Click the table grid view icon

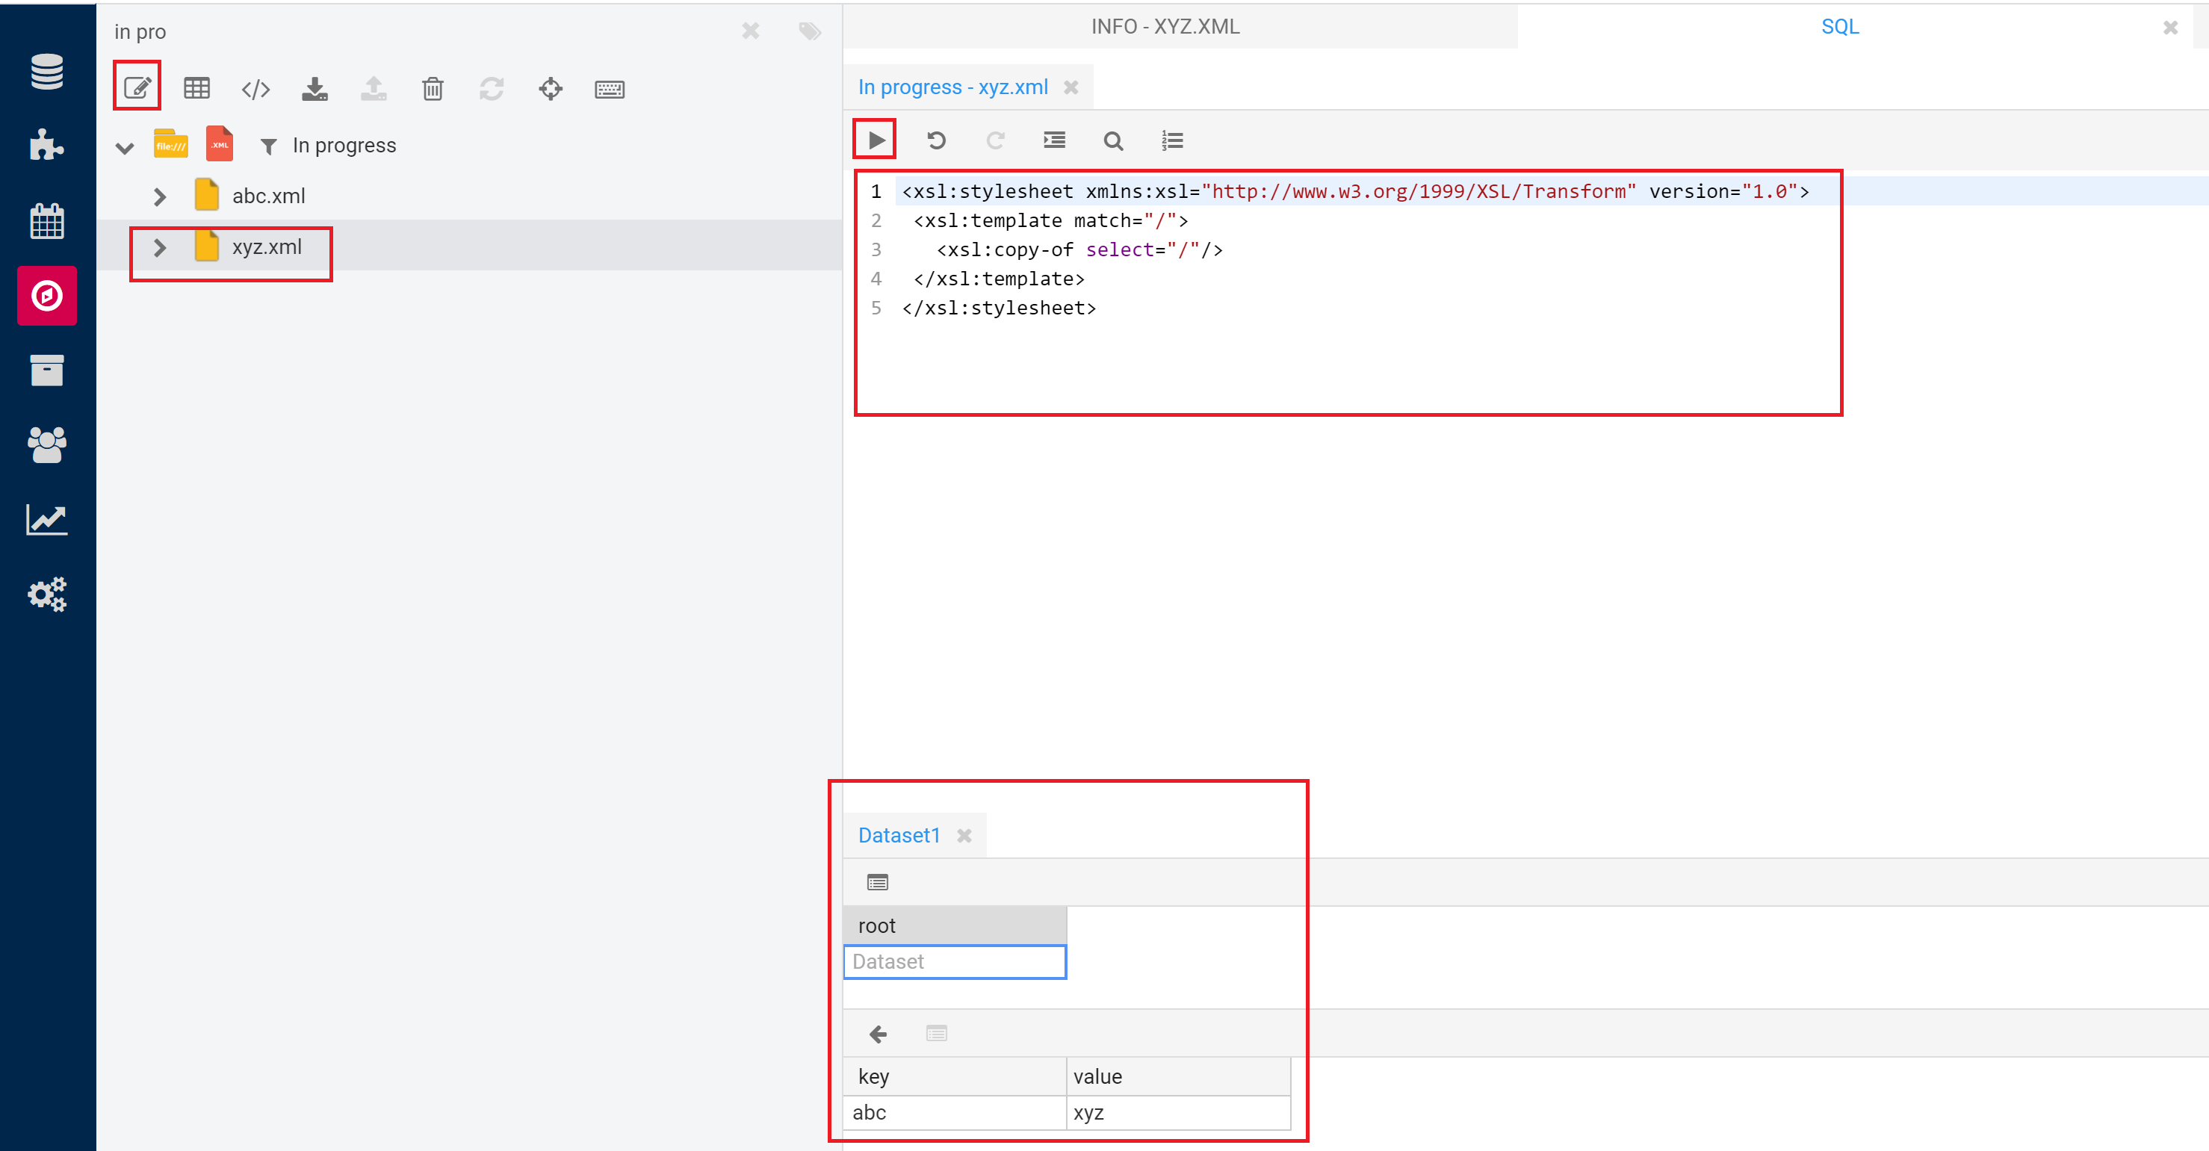tap(196, 87)
